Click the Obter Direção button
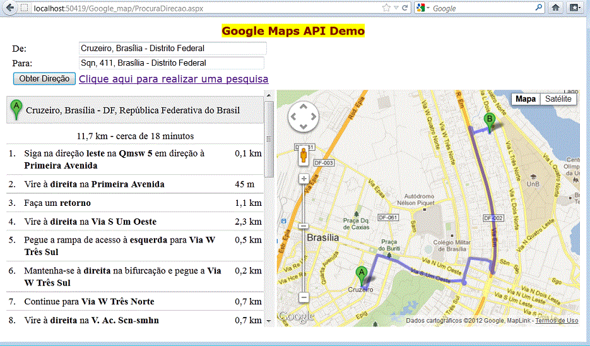590x346 pixels. [44, 79]
